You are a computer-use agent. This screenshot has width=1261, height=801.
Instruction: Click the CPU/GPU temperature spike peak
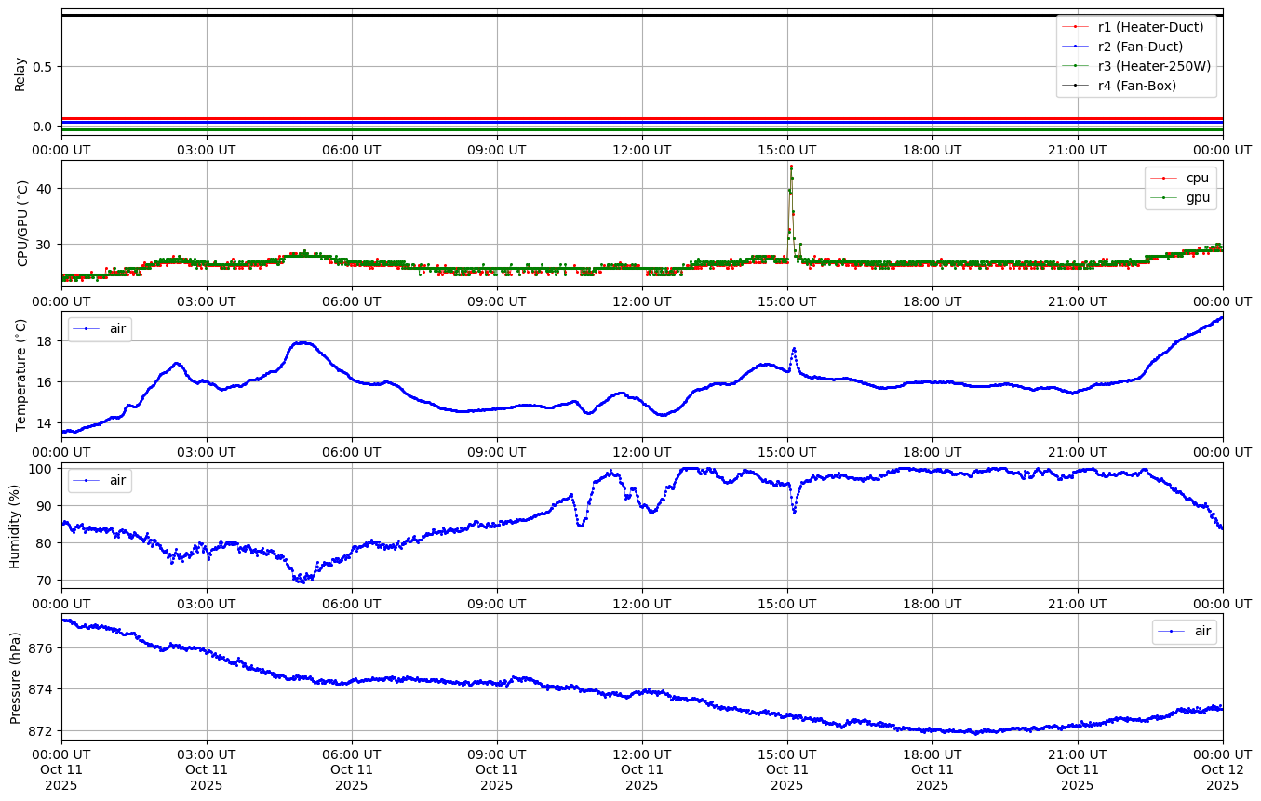[x=791, y=167]
